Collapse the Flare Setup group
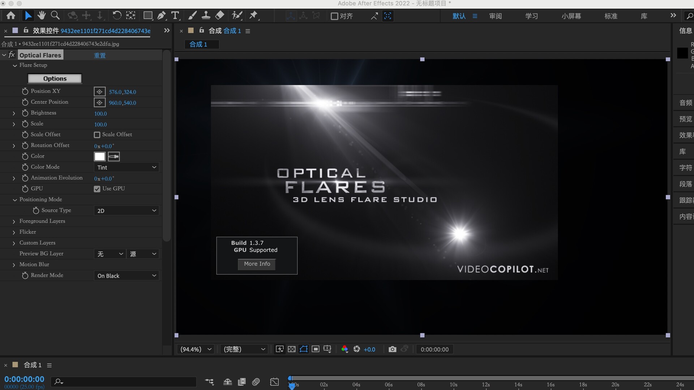Viewport: 694px width, 390px height. (x=15, y=65)
